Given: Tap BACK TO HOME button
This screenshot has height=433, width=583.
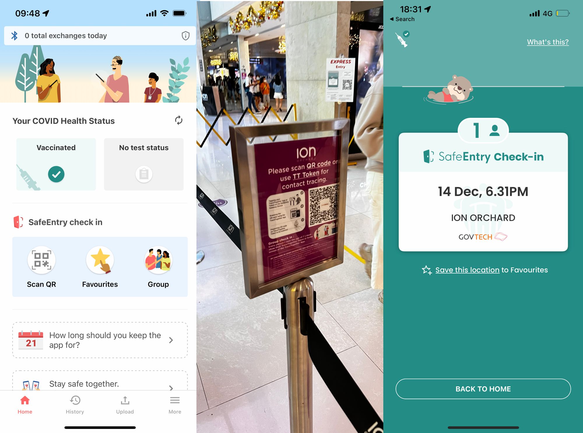Looking at the screenshot, I should pyautogui.click(x=483, y=389).
